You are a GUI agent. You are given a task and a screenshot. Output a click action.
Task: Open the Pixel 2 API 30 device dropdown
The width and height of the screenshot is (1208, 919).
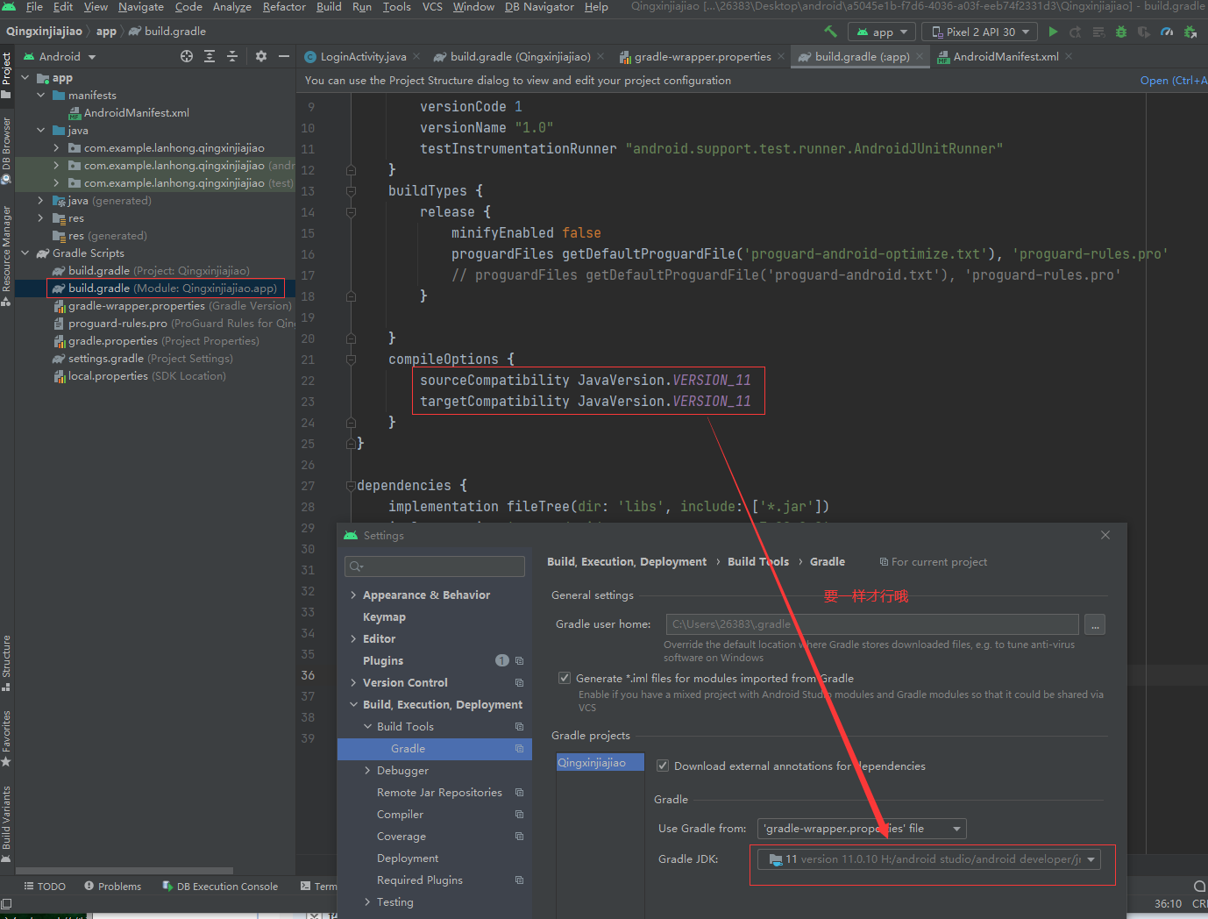(979, 32)
